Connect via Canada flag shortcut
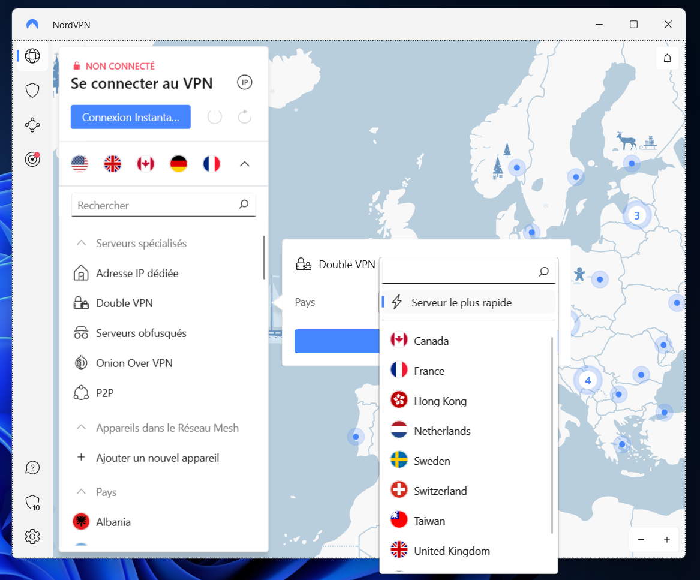700x580 pixels. click(x=146, y=164)
